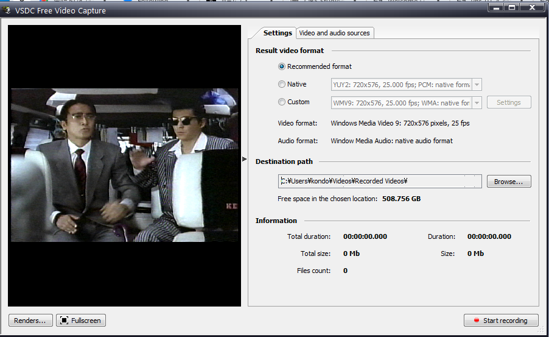The width and height of the screenshot is (549, 337).
Task: Click on the video preview image
Action: [124, 165]
